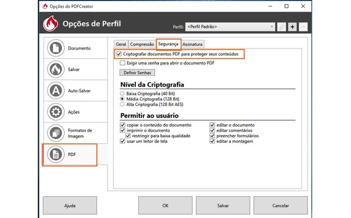Image resolution: width=351 pixels, height=218 pixels.
Task: Open the Documento settings section
Action: 75,48
